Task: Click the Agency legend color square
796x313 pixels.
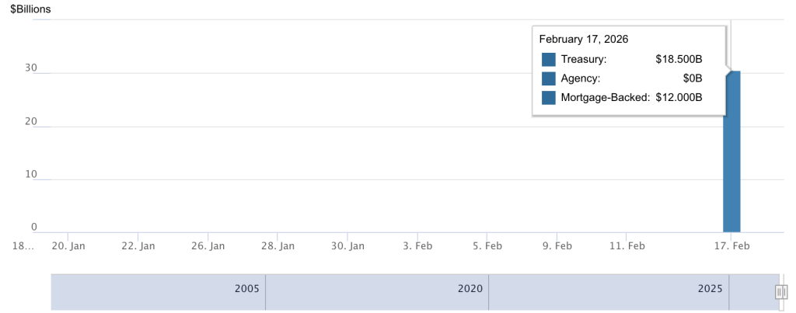Action: click(x=549, y=78)
